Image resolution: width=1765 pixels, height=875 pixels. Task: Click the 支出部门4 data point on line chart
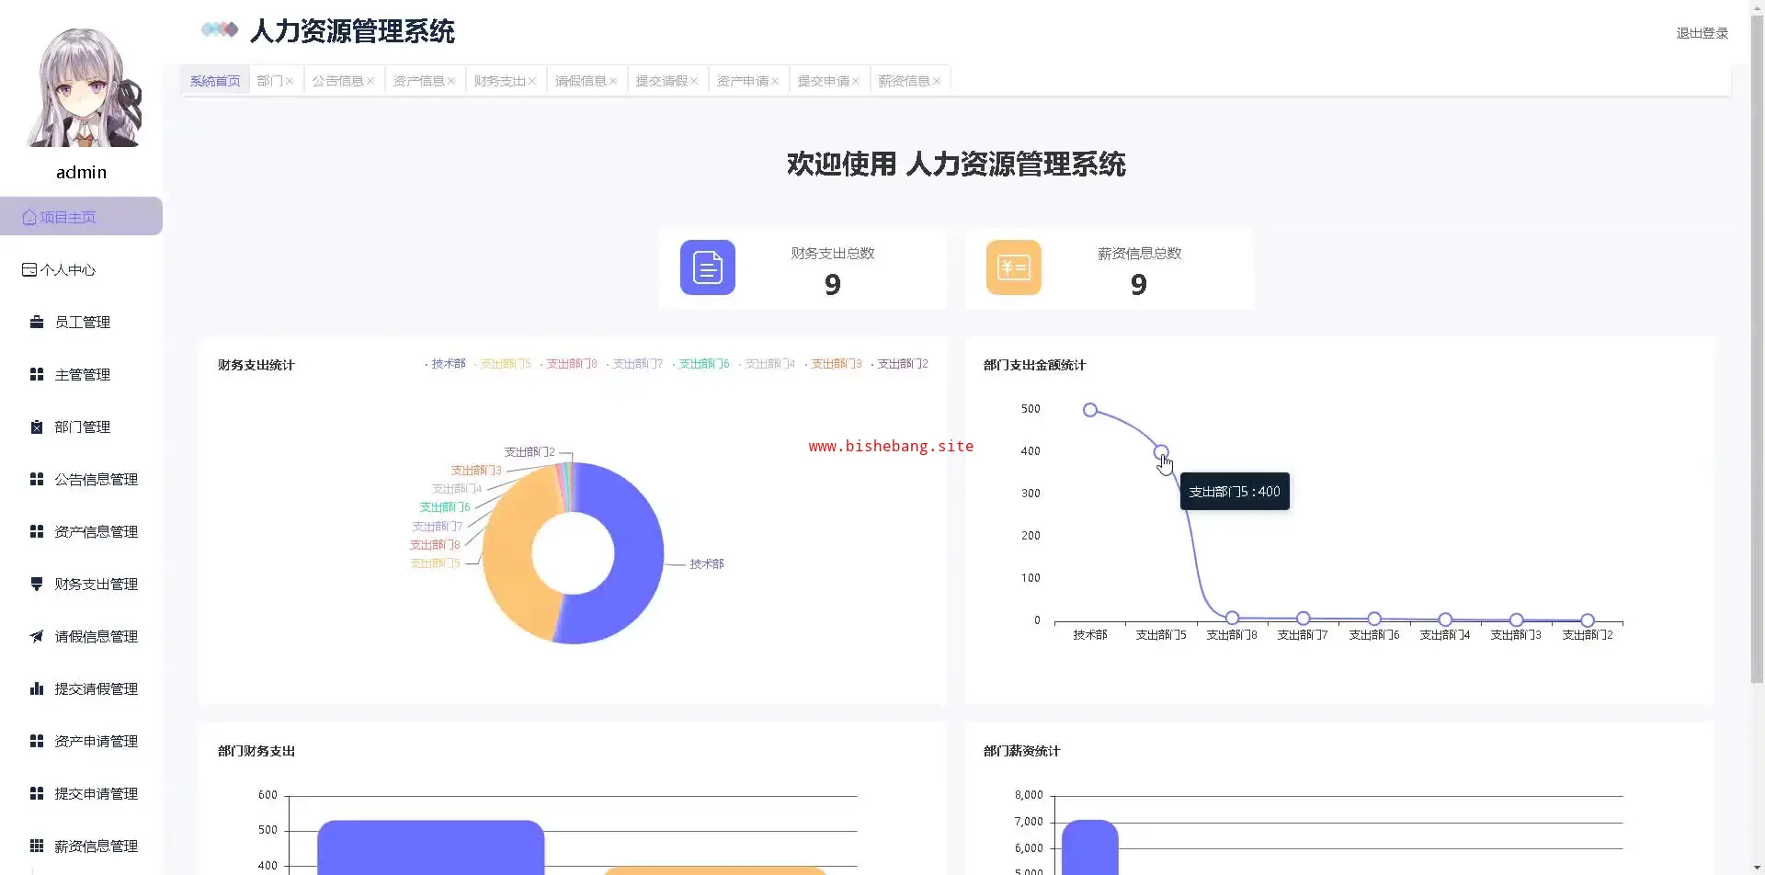point(1445,619)
